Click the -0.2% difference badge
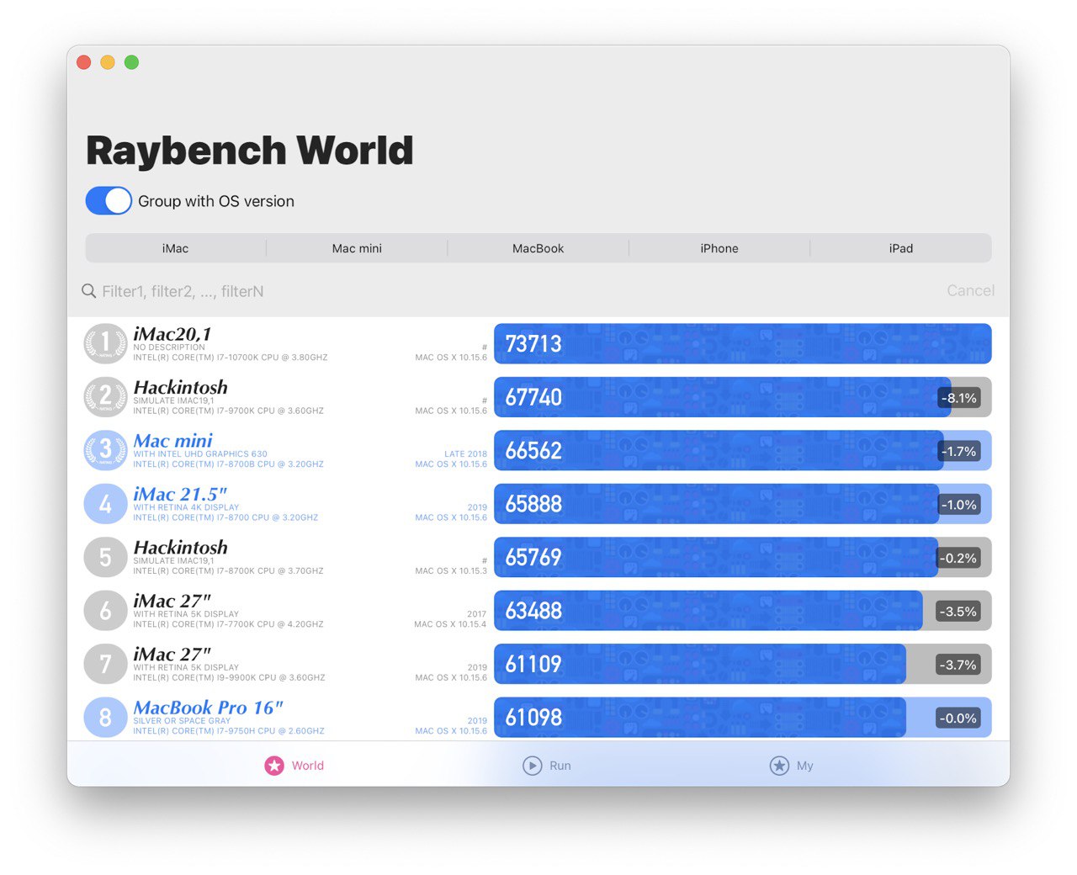Viewport: 1077px width, 875px height. [958, 558]
